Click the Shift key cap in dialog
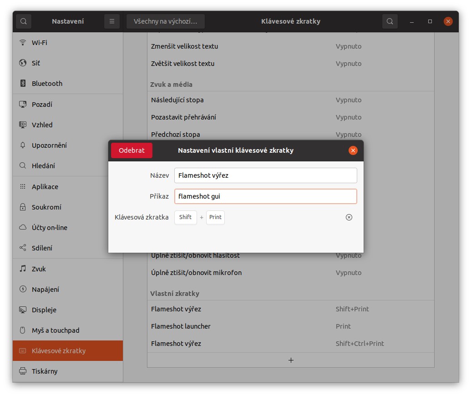 (185, 217)
